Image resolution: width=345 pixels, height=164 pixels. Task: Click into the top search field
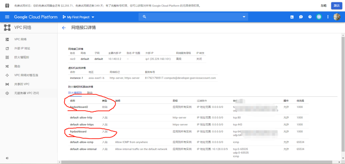192,17
